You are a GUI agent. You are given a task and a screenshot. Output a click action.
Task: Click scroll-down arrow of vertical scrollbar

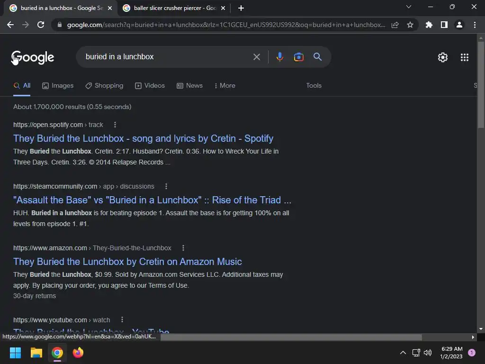[x=481, y=329]
